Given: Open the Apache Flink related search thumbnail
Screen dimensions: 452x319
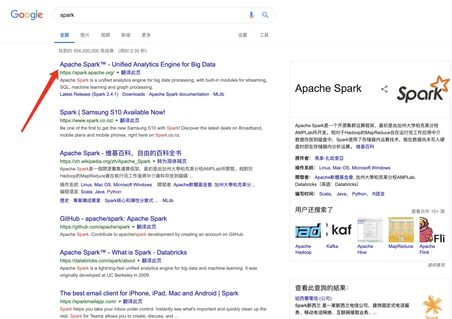Looking at the screenshot, I should [x=432, y=230].
